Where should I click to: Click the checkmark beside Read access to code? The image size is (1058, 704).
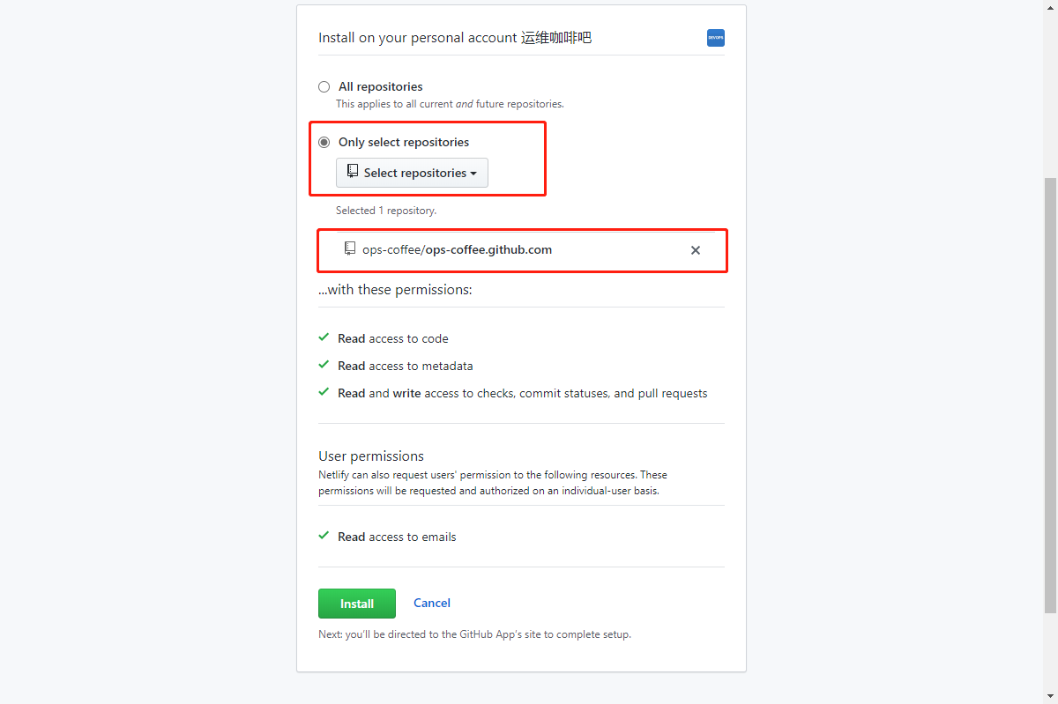pos(324,337)
